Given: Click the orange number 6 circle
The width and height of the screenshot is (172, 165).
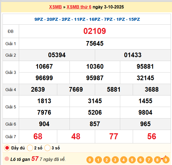Looking at the screenshot, I should [x=140, y=160].
